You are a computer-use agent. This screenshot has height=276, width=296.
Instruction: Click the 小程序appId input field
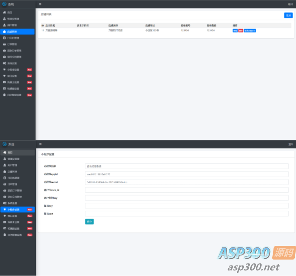click(187, 174)
